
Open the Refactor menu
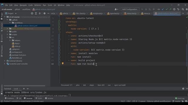(38, 5)
